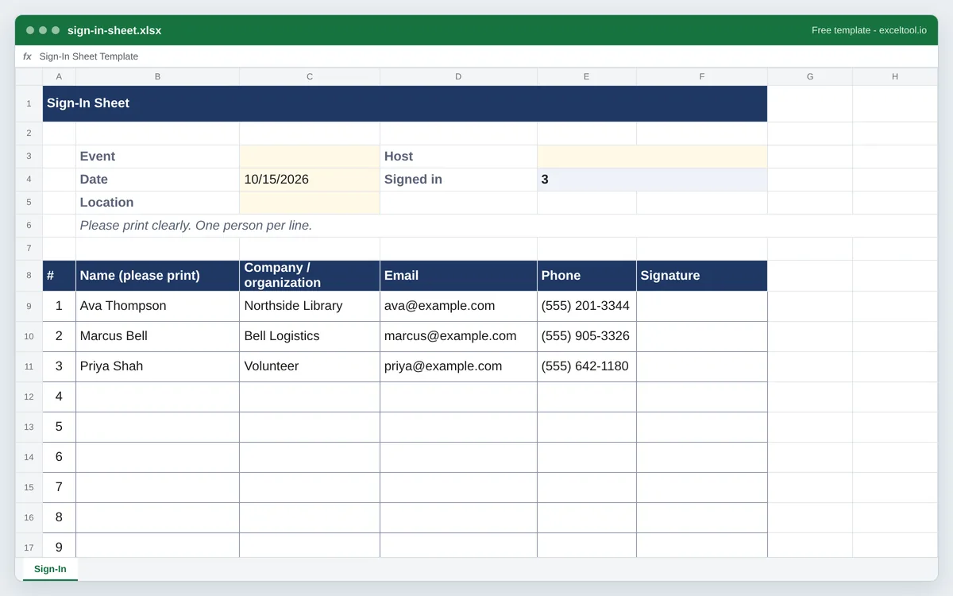953x596 pixels.
Task: Select the (555) 642-1180 phone cell
Action: [x=586, y=366]
